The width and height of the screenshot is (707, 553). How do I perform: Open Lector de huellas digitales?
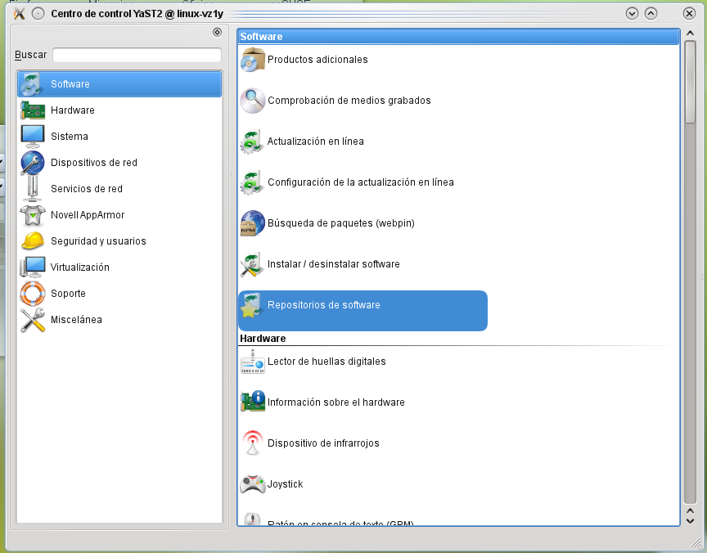[x=326, y=362]
